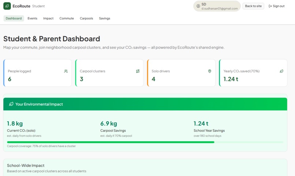Click the sign out arrow icon
The height and width of the screenshot is (176, 295).
270,6
